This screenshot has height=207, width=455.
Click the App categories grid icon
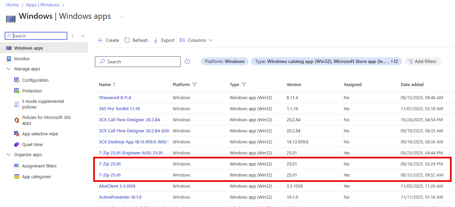[x=17, y=177]
